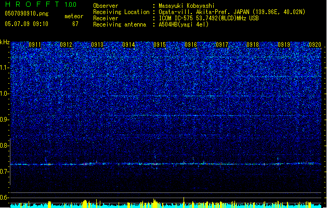Click the 0920 time marker
327x208 pixels.
315,45
